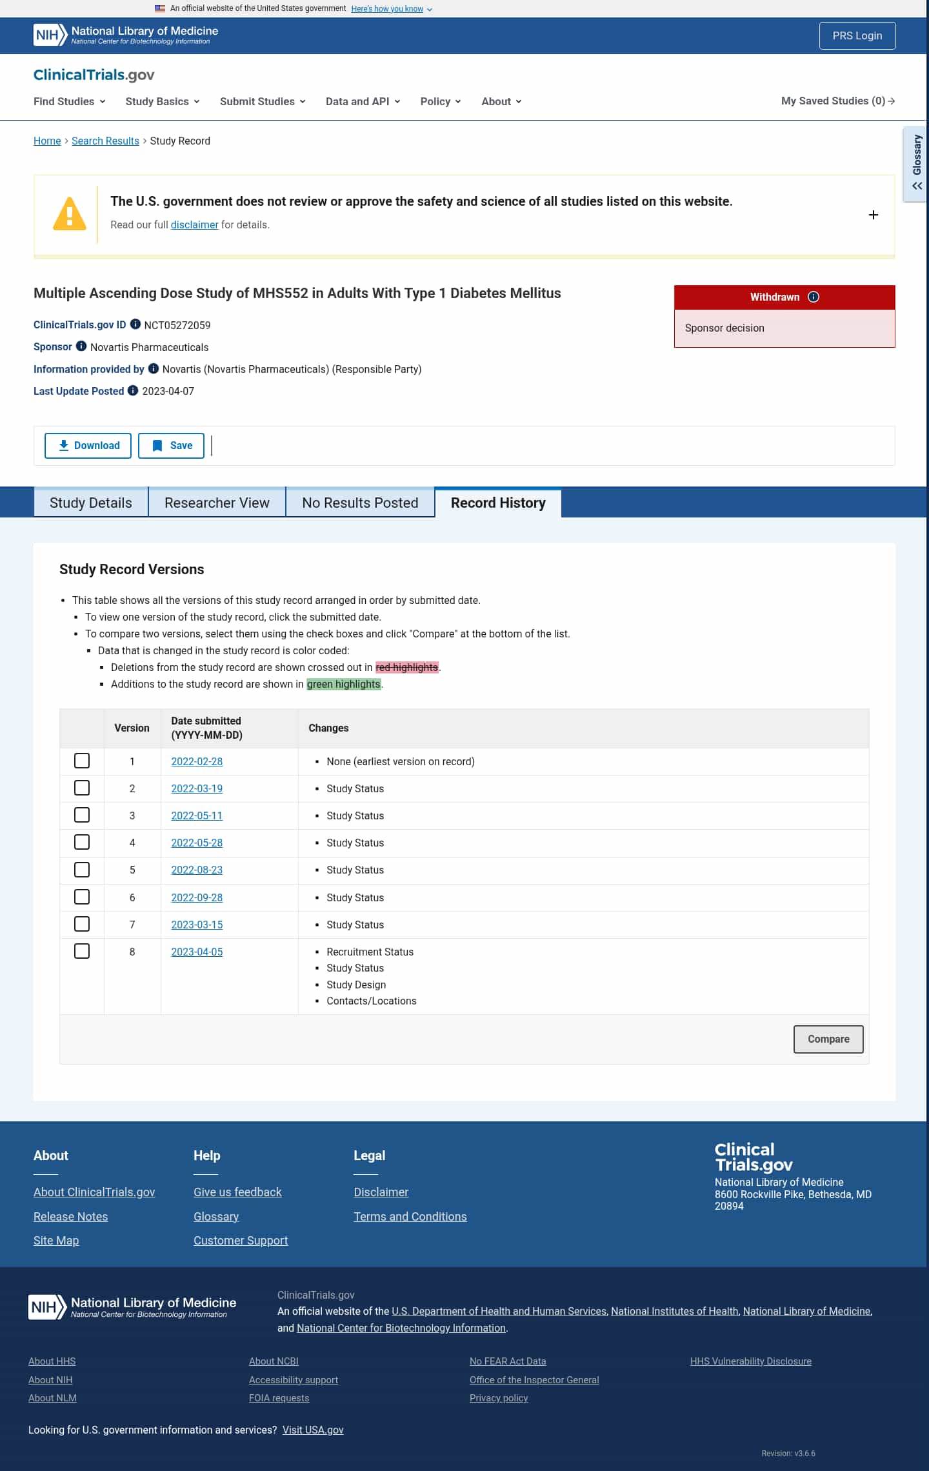The height and width of the screenshot is (1471, 929).
Task: Switch to the Researcher View tab
Action: (217, 503)
